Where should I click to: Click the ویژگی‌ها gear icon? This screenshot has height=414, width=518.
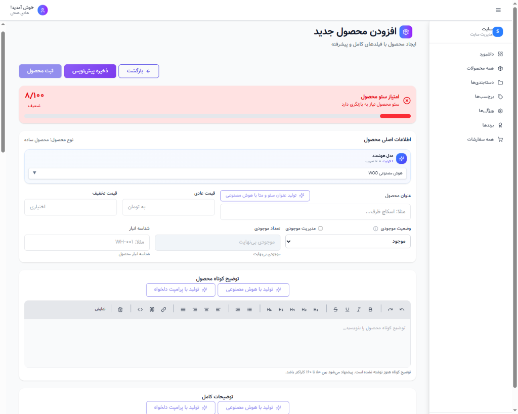pyautogui.click(x=500, y=111)
